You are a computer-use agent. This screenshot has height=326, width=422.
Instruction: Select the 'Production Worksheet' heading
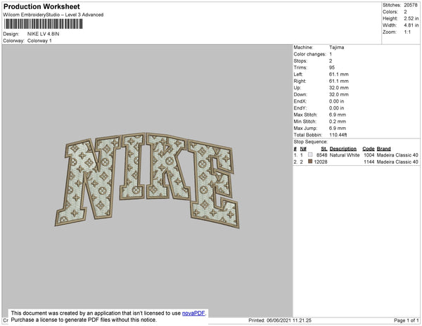coord(41,7)
